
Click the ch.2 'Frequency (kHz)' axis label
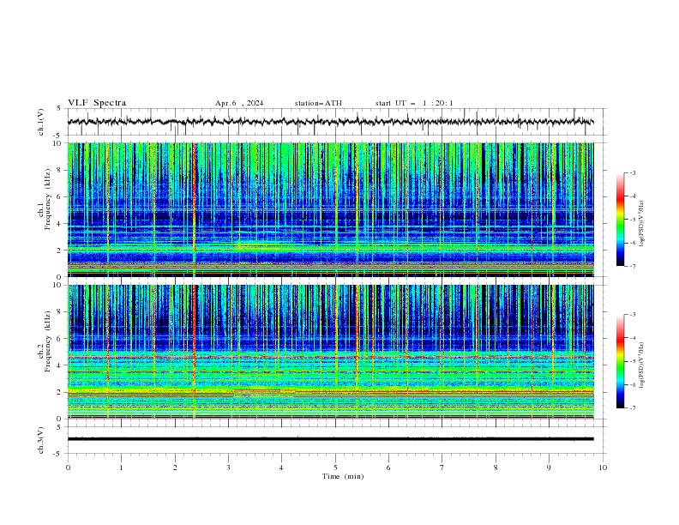pos(48,341)
